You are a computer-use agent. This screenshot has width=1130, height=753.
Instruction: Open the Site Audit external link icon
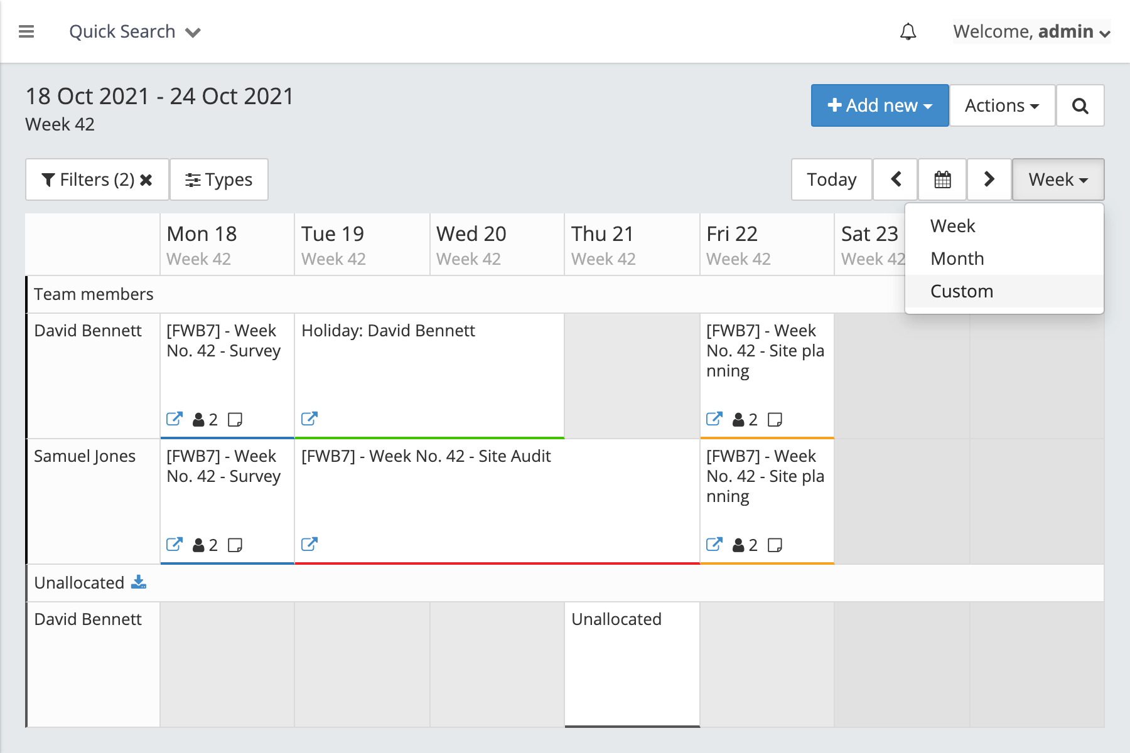(x=309, y=544)
